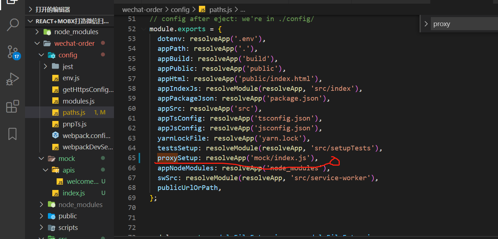Open the Extensions view
The height and width of the screenshot is (239, 498).
(x=12, y=107)
